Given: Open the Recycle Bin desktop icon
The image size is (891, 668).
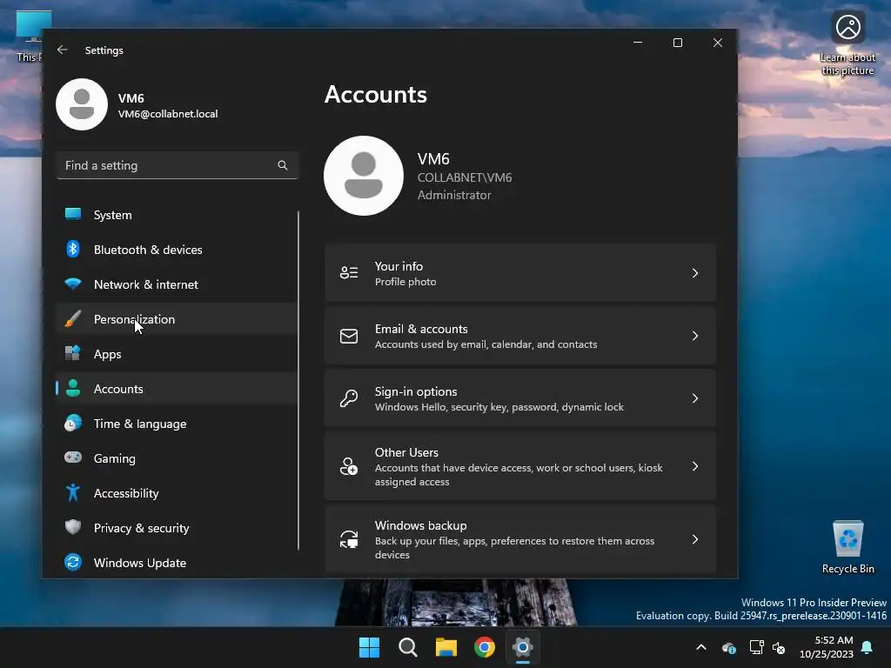Looking at the screenshot, I should pos(847,547).
